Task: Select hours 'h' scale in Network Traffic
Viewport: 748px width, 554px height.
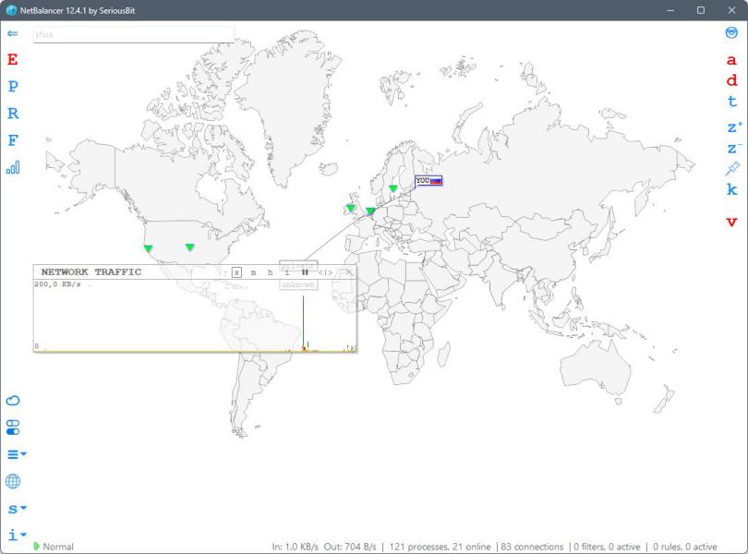Action: click(270, 272)
